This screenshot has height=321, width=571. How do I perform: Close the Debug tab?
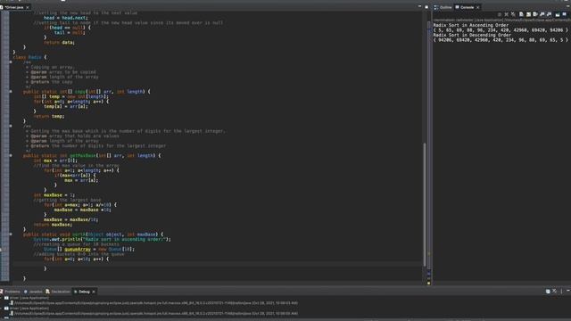coord(94,292)
